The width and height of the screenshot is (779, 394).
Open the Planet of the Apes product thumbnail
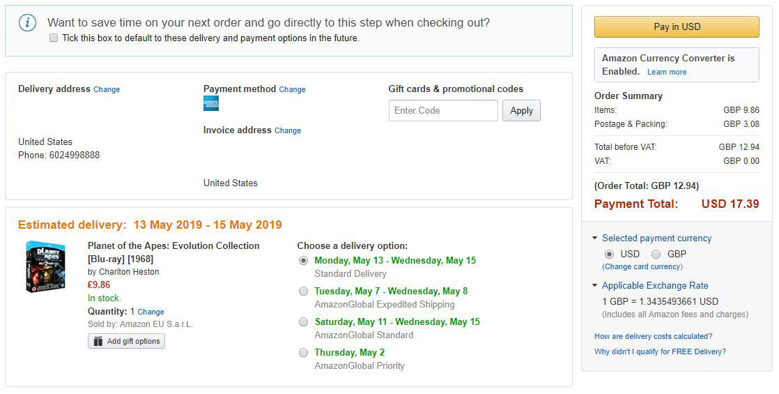coord(46,266)
